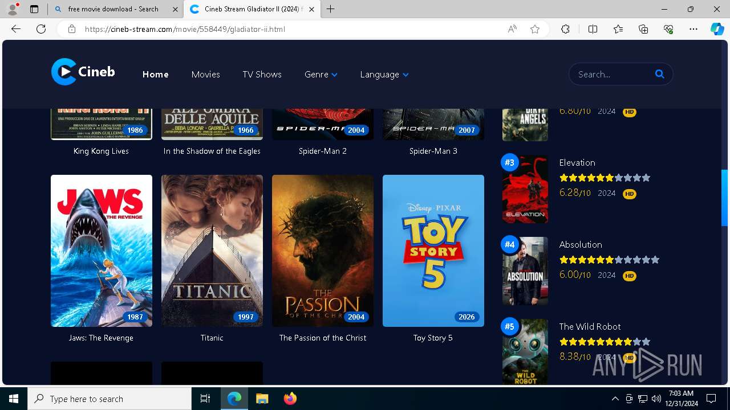Open the clock showing 7:03 AM
730x410 pixels.
(x=683, y=399)
